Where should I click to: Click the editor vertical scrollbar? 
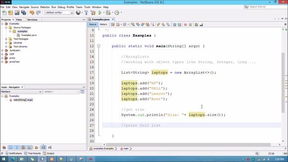283,83
